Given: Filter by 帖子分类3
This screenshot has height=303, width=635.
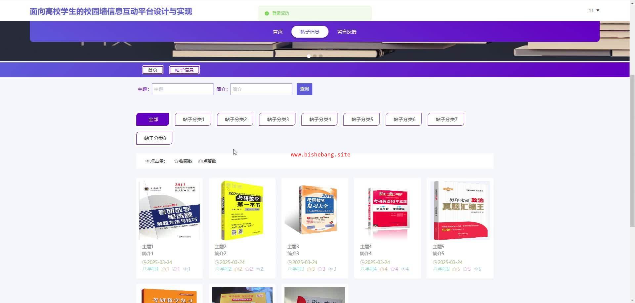Looking at the screenshot, I should (x=277, y=119).
